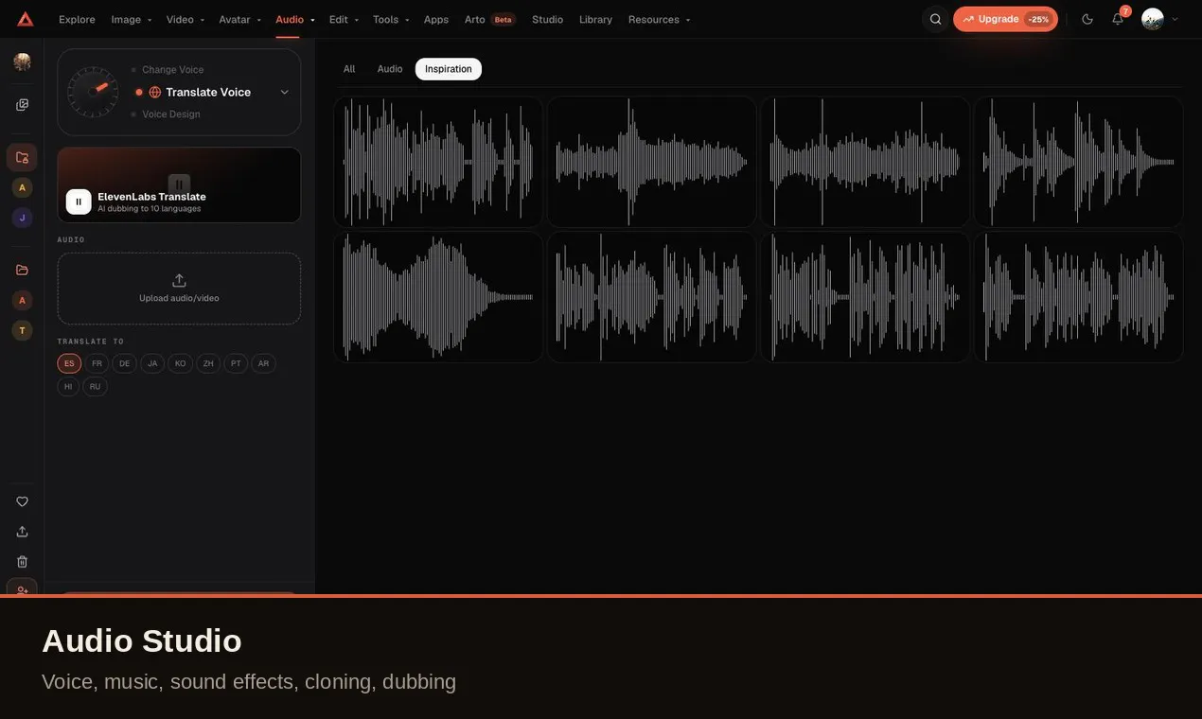1202x719 pixels.
Task: Click the white pause button beside ElevenLabs Translate
Action: click(79, 202)
